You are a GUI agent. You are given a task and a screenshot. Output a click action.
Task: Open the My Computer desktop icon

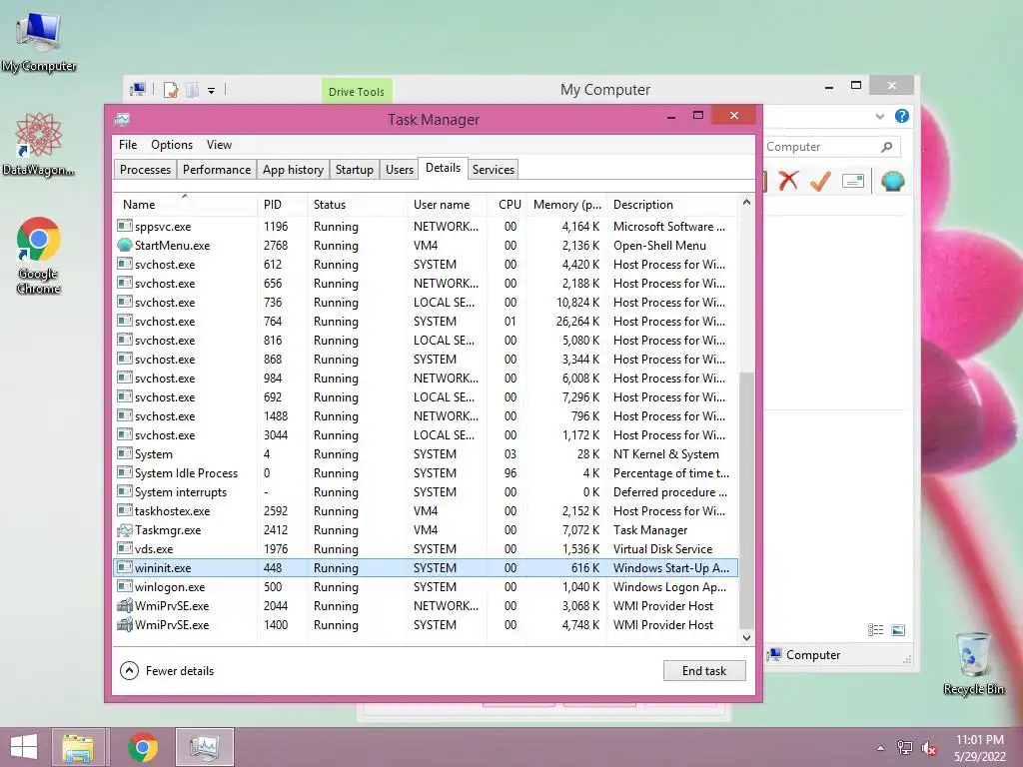click(x=39, y=42)
